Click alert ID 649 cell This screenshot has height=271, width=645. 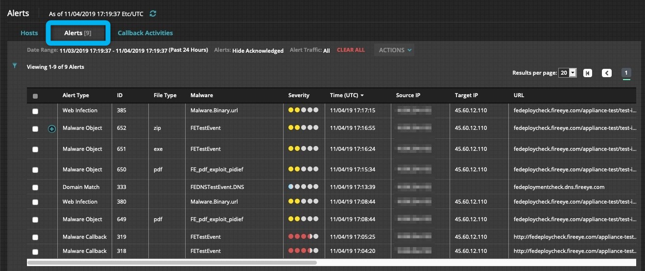pos(122,219)
